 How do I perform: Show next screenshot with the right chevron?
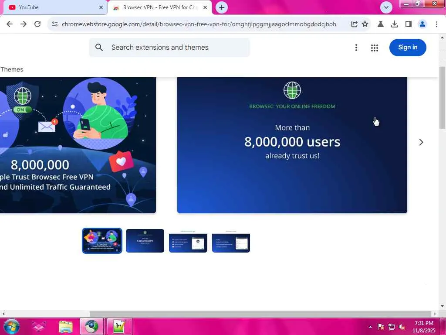[421, 142]
